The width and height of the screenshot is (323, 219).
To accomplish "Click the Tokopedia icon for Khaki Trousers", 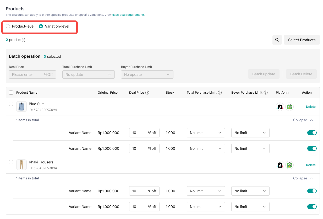I will [289, 165].
